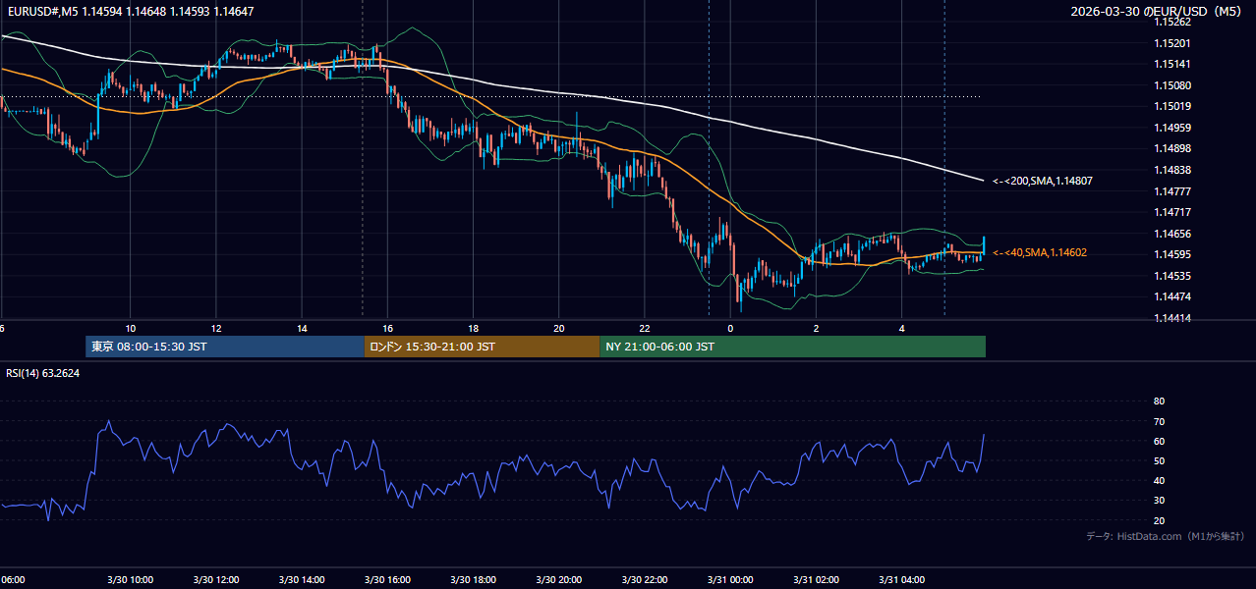1256x589 pixels.
Task: Click hour label 22 under the price chart
Action: pos(645,328)
